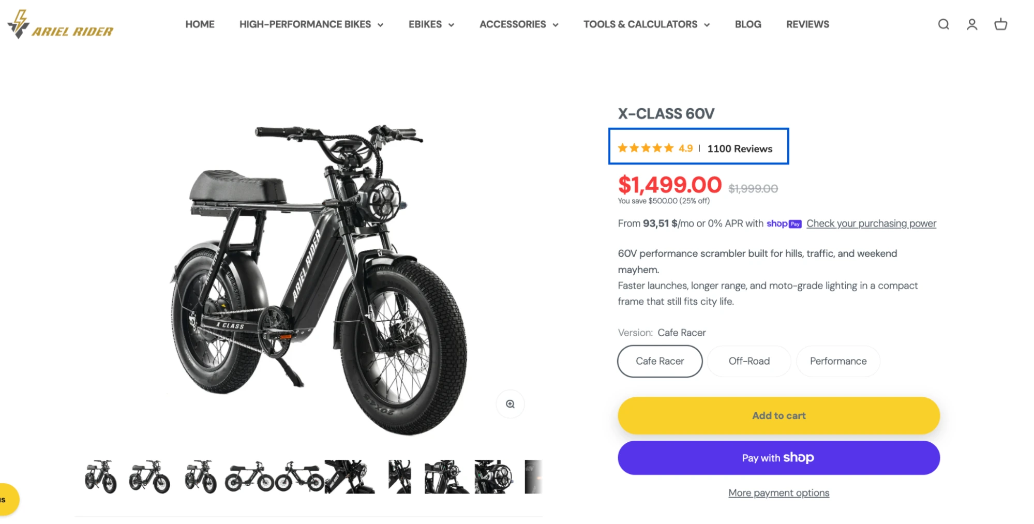The image size is (1034, 524).
Task: Select the Off-Road version
Action: point(748,361)
